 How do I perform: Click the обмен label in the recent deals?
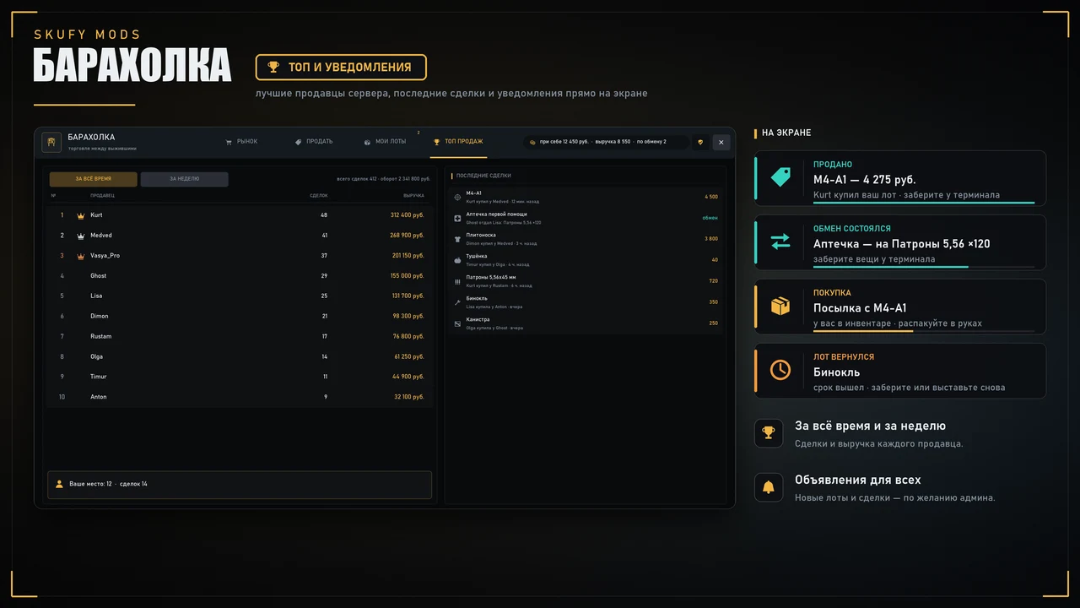point(710,218)
